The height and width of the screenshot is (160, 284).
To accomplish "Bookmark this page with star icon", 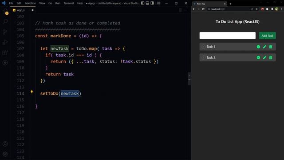I will point(256,9).
